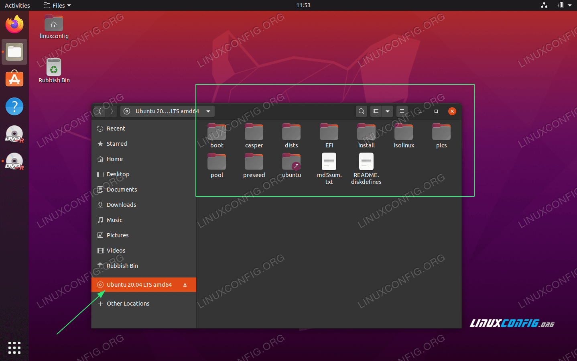Click the Files icon in the dock

point(14,52)
